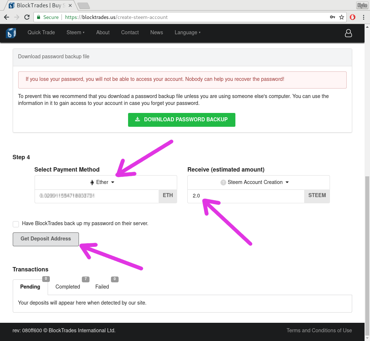
Task: Click the 'Step 4' heading
Action: (21, 157)
